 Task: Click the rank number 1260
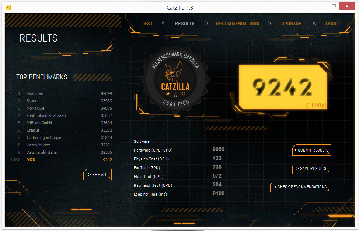pyautogui.click(x=15, y=160)
